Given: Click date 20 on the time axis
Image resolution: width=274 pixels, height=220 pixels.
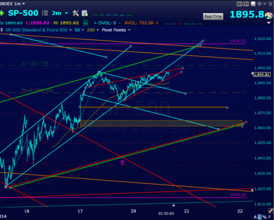Looking at the screenshot, I should coord(133,211).
